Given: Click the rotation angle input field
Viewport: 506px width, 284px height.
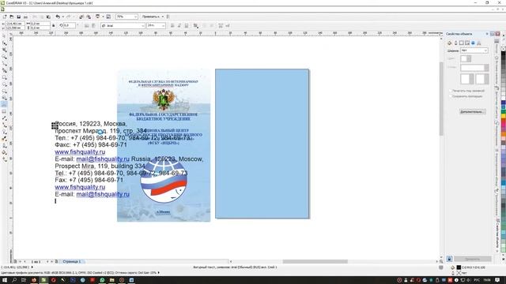Looking at the screenshot, I should 70,25.
